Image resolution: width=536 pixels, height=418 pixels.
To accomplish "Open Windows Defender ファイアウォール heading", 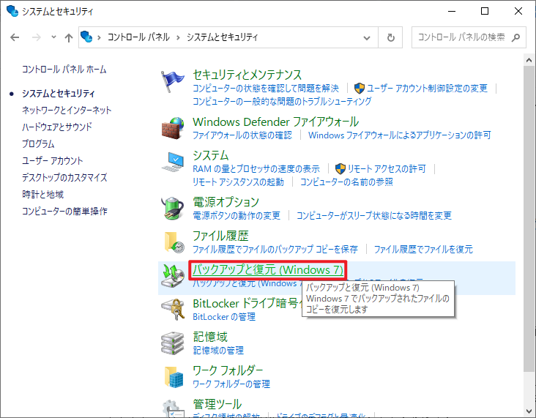I will pyautogui.click(x=275, y=122).
